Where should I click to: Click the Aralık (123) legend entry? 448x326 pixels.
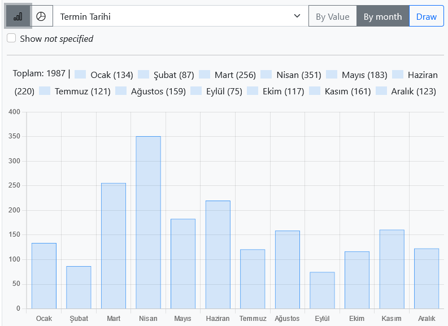(413, 91)
